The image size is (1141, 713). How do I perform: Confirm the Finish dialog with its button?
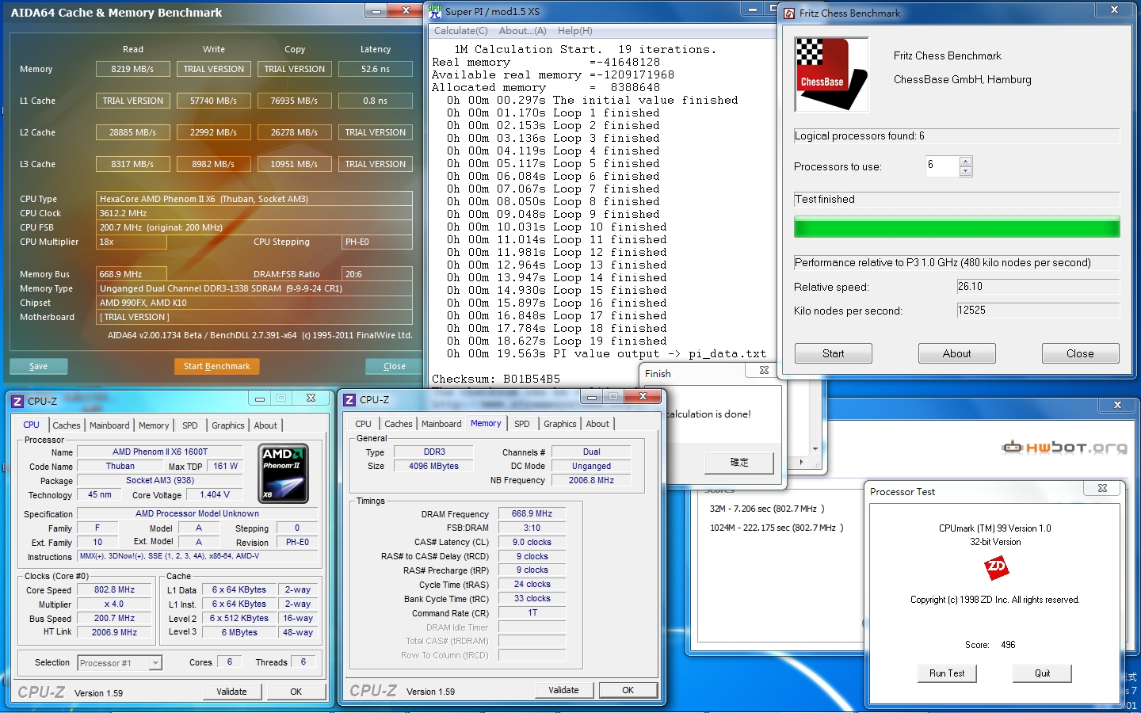(x=739, y=463)
